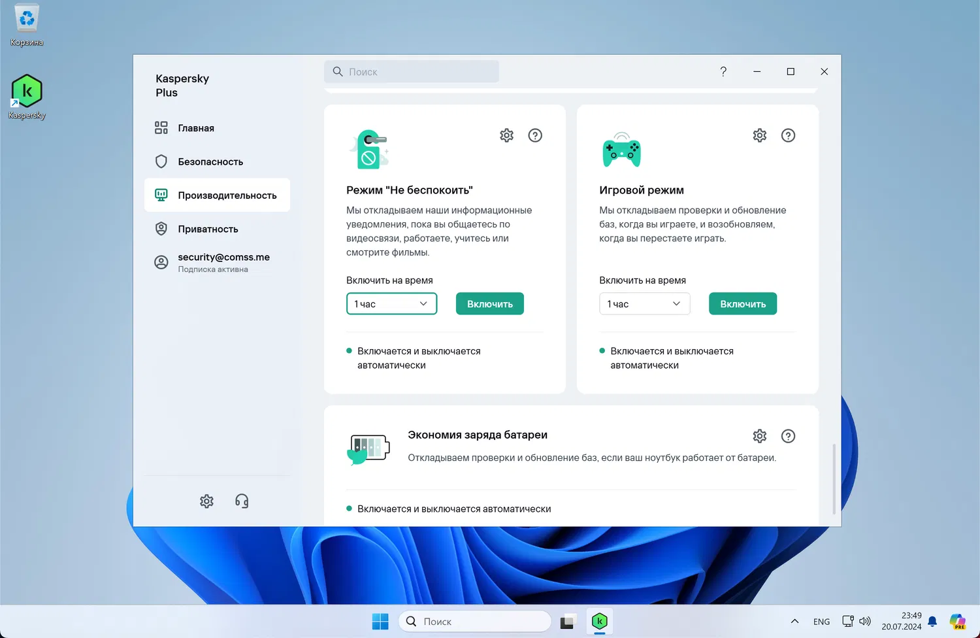The height and width of the screenshot is (638, 980).
Task: Open notification bell in taskbar
Action: point(932,622)
